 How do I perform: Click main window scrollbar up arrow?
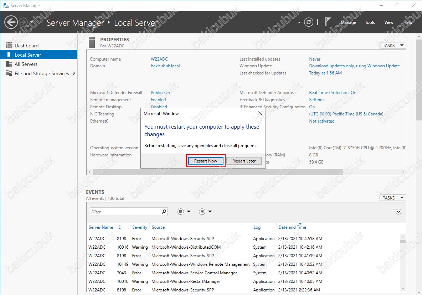coord(419,37)
